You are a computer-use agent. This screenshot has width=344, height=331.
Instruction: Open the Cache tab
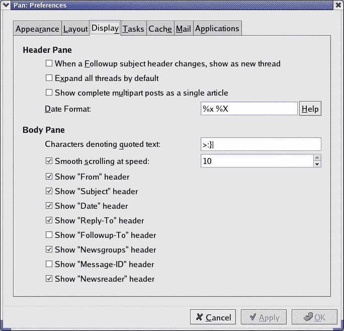(x=160, y=29)
